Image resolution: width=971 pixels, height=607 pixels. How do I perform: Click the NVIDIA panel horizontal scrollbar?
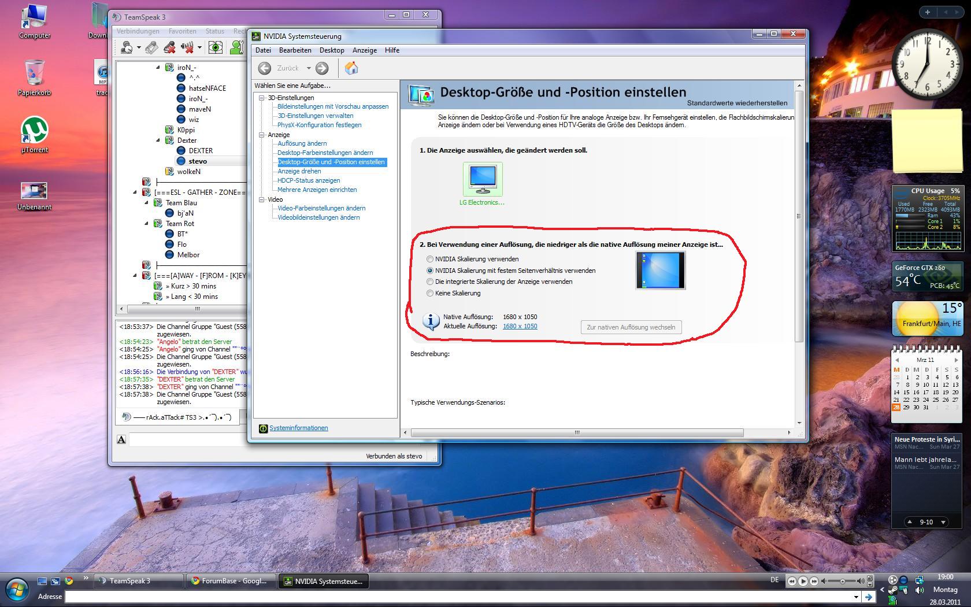click(577, 432)
